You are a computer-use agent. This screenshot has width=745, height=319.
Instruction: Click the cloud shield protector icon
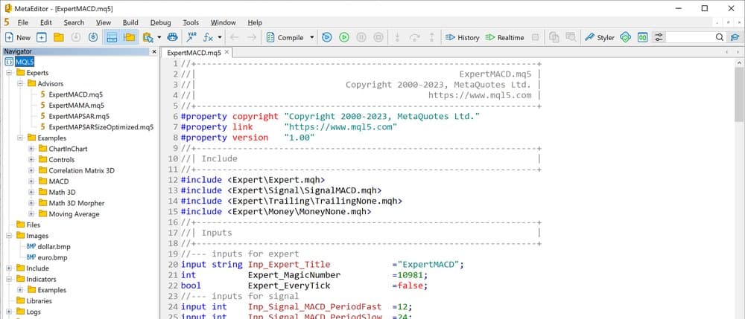[x=626, y=37]
